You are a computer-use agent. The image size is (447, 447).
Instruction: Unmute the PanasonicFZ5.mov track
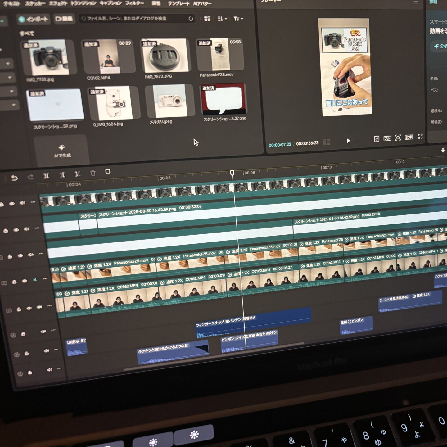35,280
